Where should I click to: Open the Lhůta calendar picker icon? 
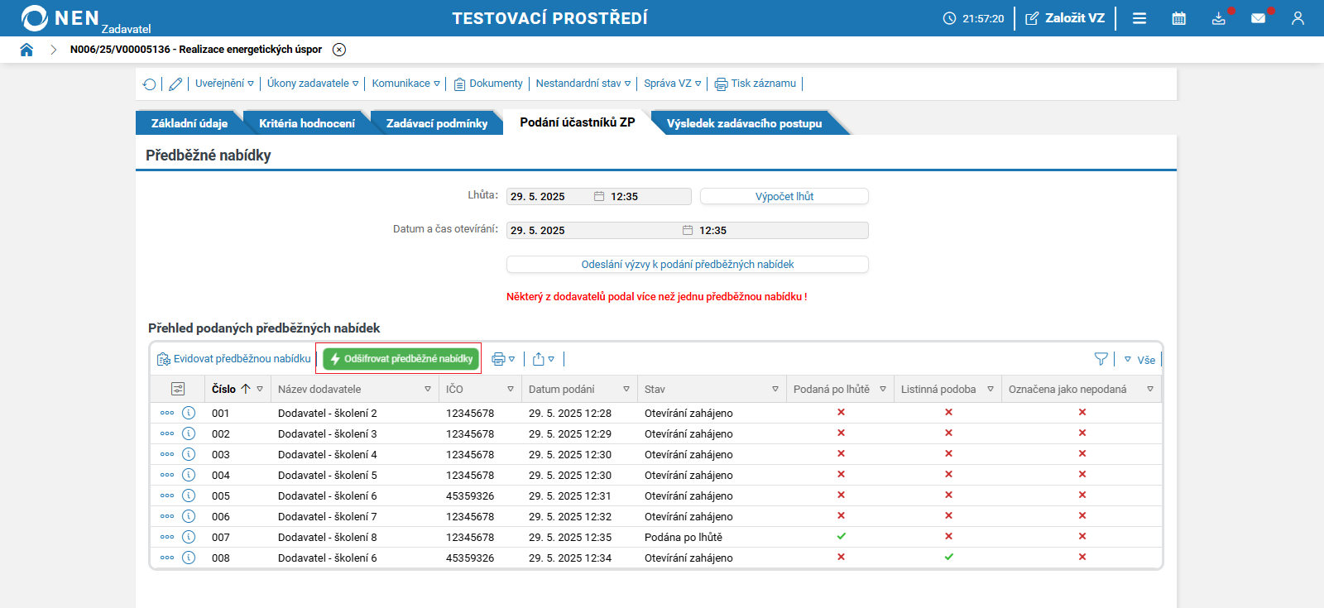[x=599, y=196]
